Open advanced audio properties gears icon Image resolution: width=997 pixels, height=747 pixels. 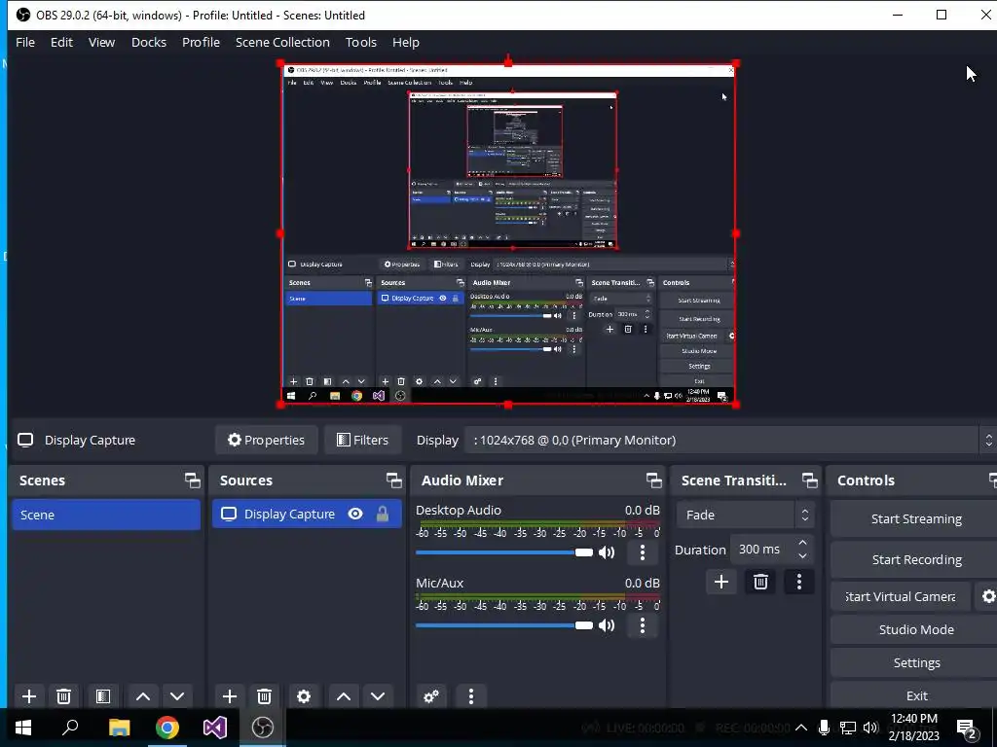click(x=431, y=696)
